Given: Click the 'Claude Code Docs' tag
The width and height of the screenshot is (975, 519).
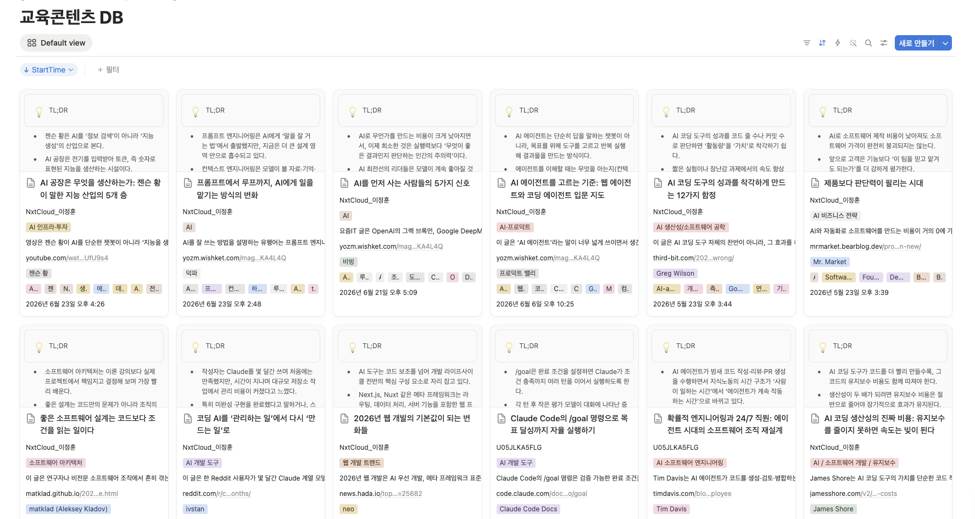Looking at the screenshot, I should [x=528, y=509].
